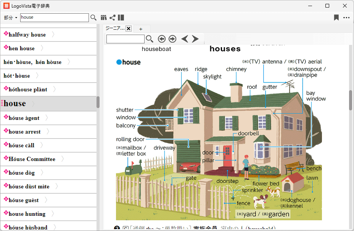This screenshot has height=231, width=354.
Task: Open the 部分 search mode dropdown
Action: pos(11,18)
